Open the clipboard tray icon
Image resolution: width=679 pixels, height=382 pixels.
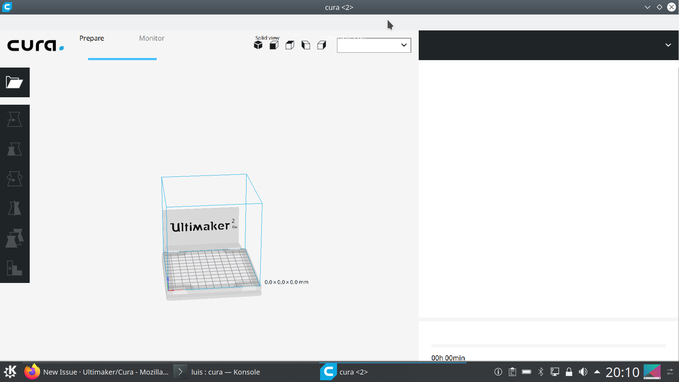tap(512, 372)
